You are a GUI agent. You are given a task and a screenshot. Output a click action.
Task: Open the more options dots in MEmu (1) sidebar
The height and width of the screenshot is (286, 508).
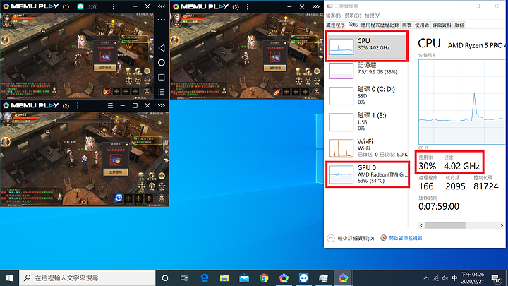coord(162,20)
